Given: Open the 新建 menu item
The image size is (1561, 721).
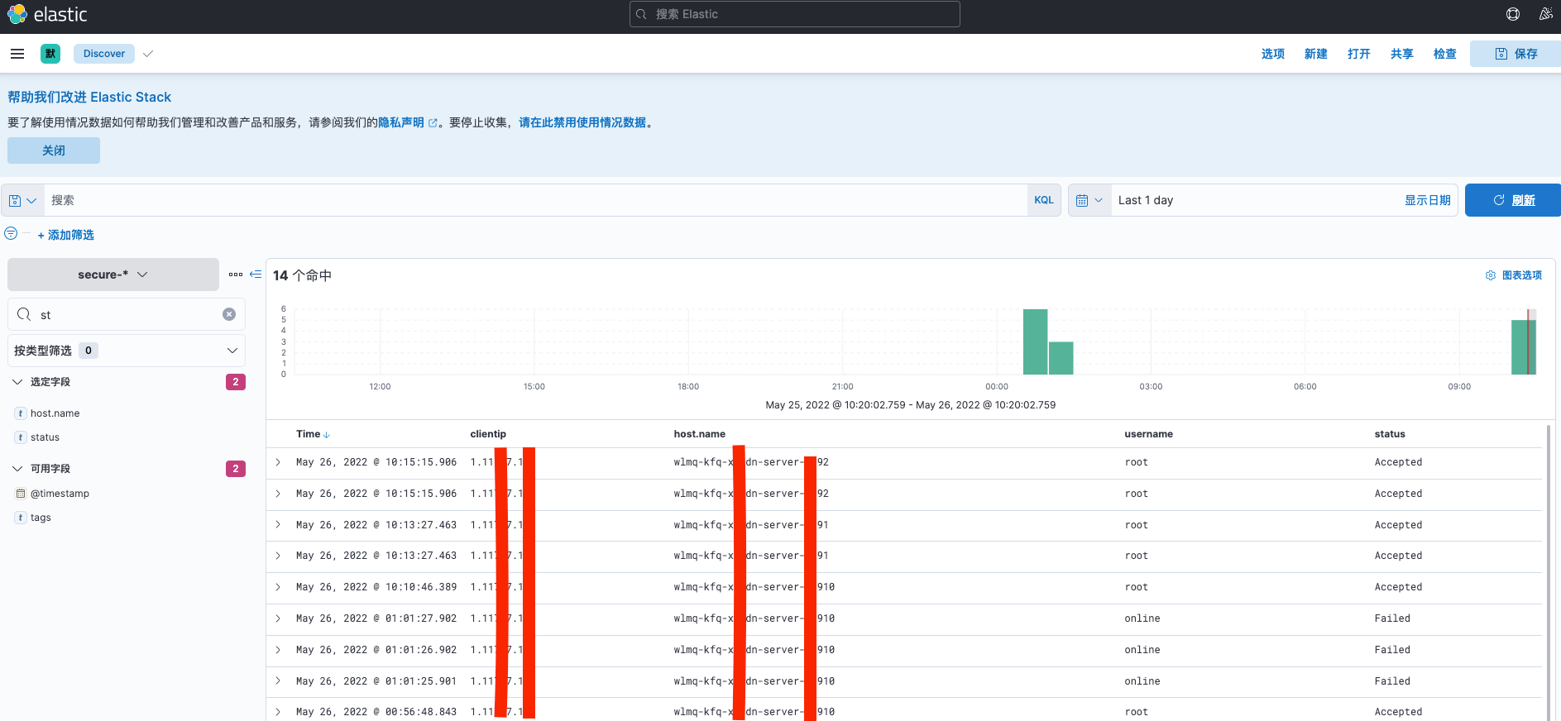Looking at the screenshot, I should coord(1315,54).
